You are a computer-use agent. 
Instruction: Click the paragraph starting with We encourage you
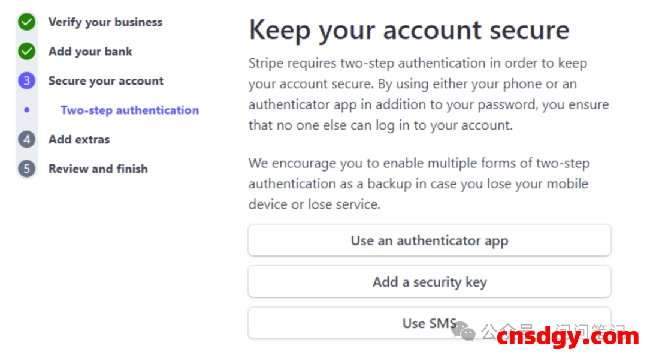point(419,183)
